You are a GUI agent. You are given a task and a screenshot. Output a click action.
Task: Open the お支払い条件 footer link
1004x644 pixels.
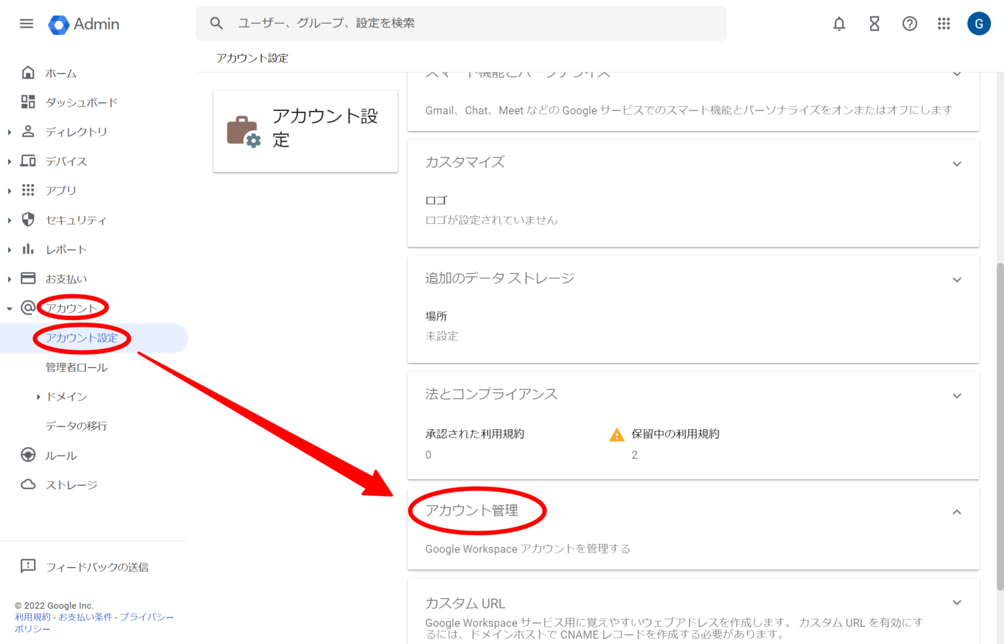click(x=85, y=617)
